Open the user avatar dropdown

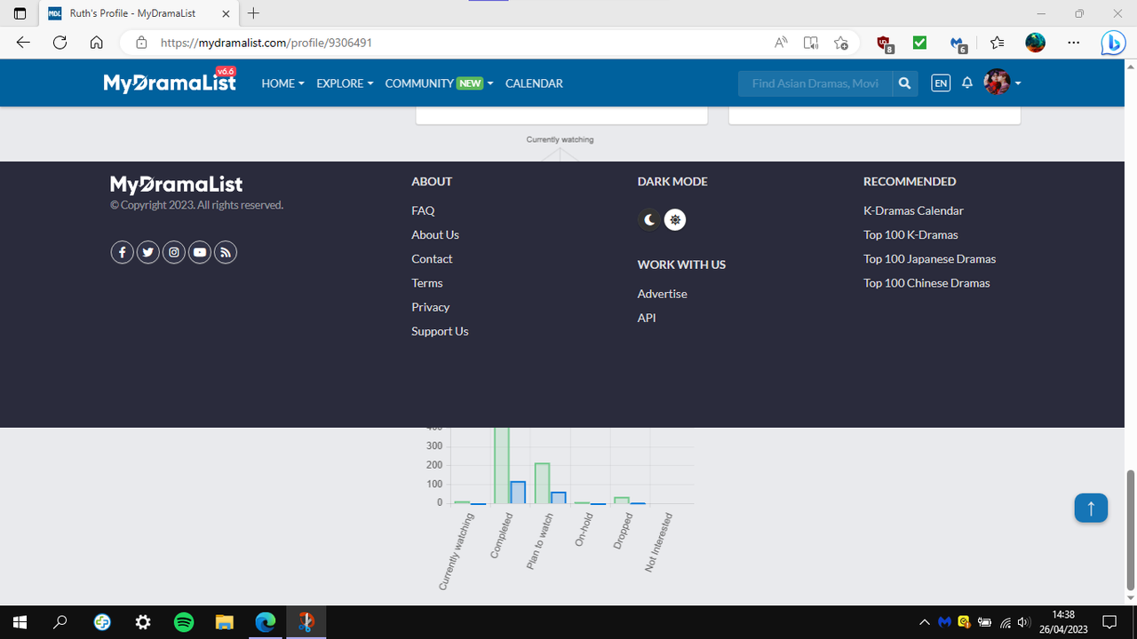point(1002,83)
